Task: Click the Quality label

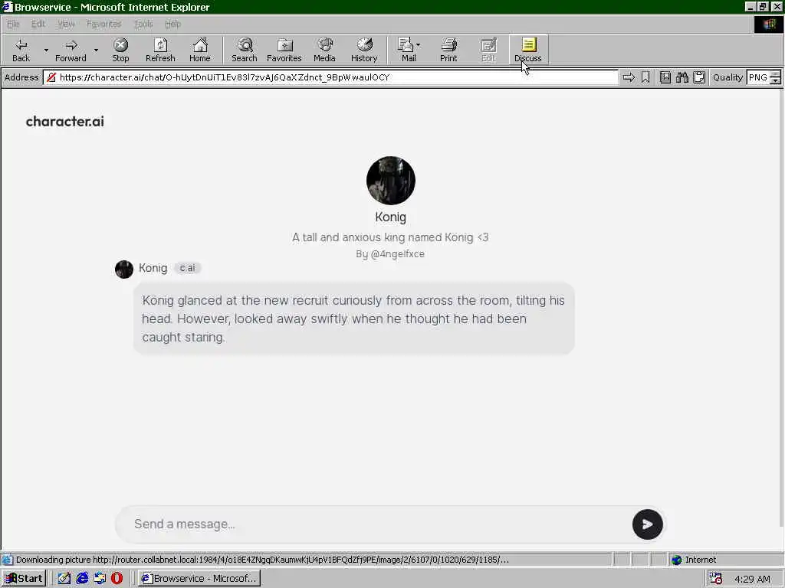Action: coord(728,77)
